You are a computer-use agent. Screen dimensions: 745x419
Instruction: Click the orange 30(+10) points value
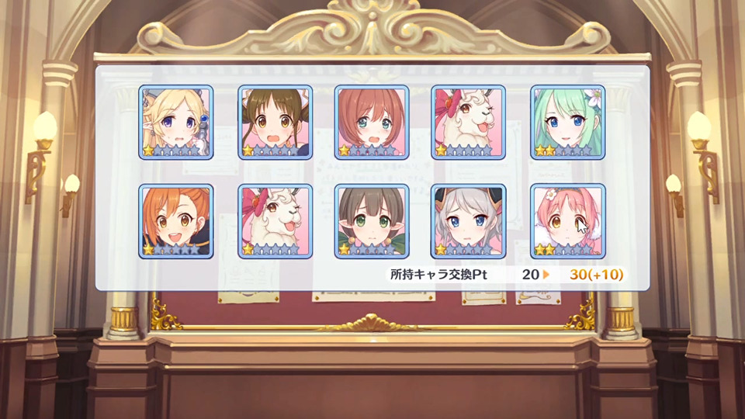(596, 274)
